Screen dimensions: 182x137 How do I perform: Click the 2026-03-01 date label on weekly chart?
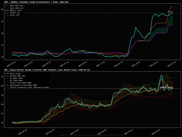pos(136,64)
